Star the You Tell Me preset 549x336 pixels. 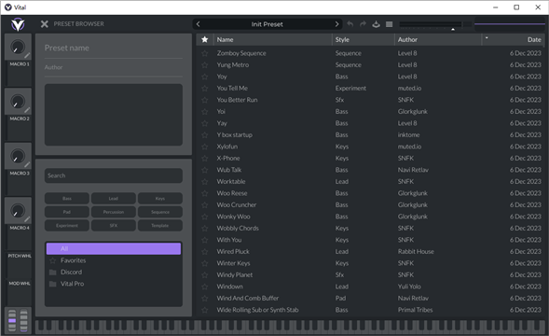pyautogui.click(x=205, y=89)
